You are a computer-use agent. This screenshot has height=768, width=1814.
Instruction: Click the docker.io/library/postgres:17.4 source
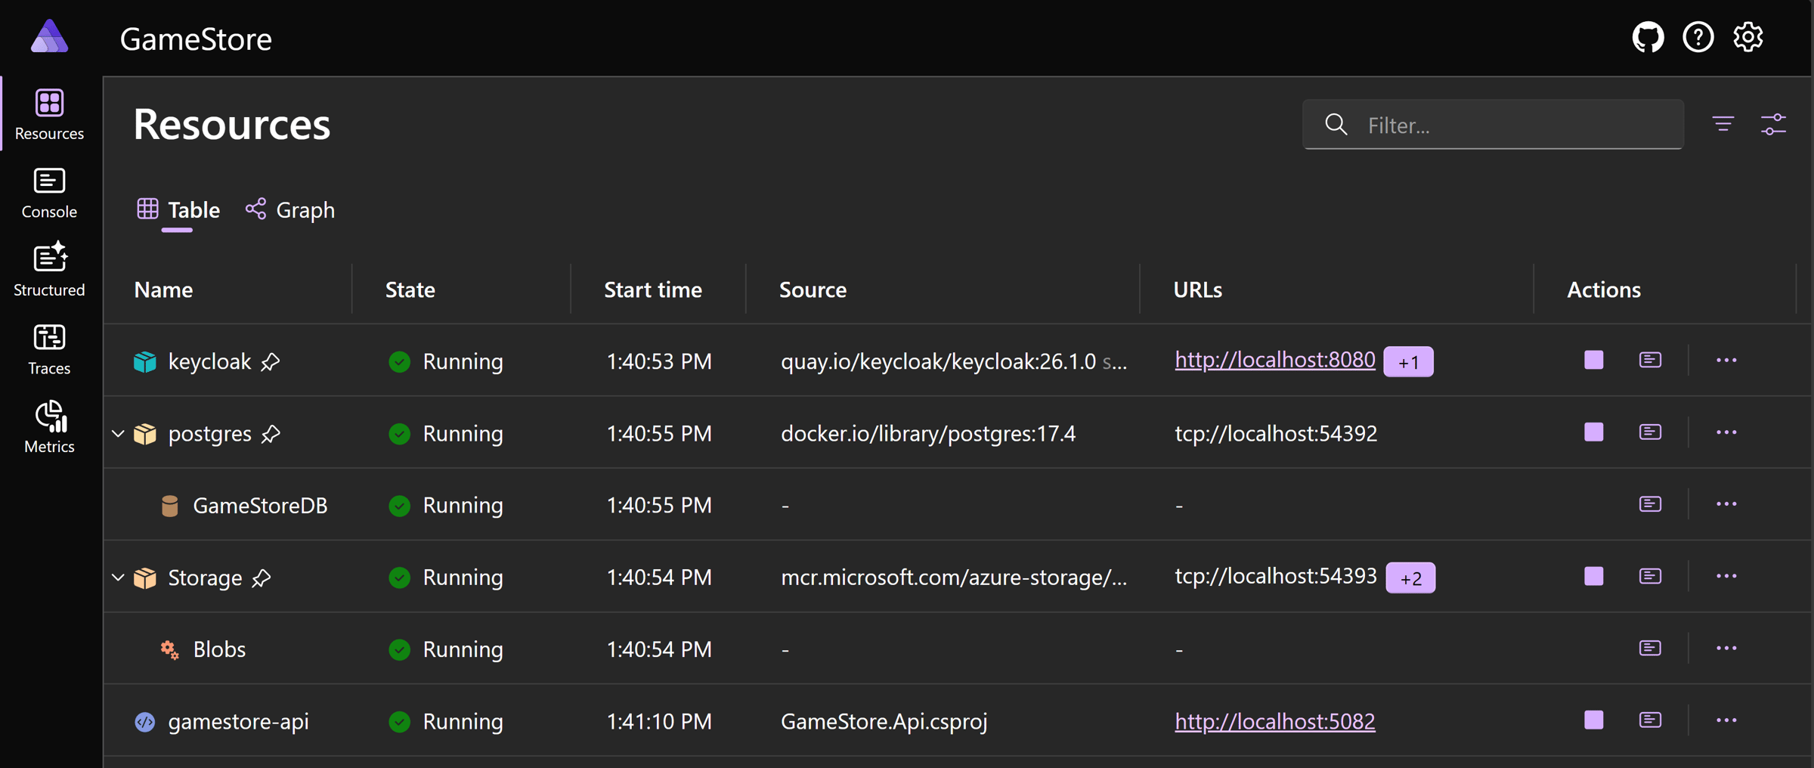coord(927,433)
